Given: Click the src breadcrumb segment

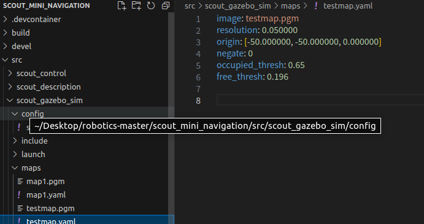Looking at the screenshot, I should click(190, 6).
